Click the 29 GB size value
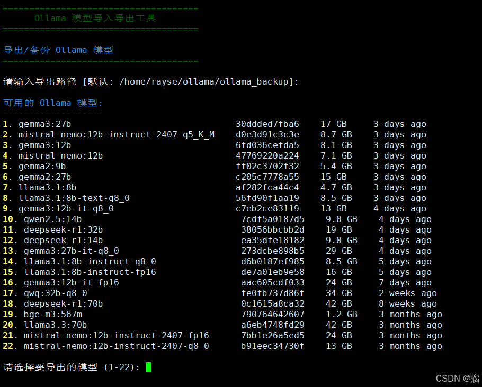This screenshot has height=387, width=482. (x=339, y=251)
